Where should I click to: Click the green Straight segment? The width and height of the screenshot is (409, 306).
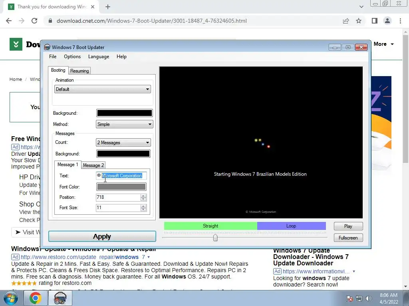[210, 226]
